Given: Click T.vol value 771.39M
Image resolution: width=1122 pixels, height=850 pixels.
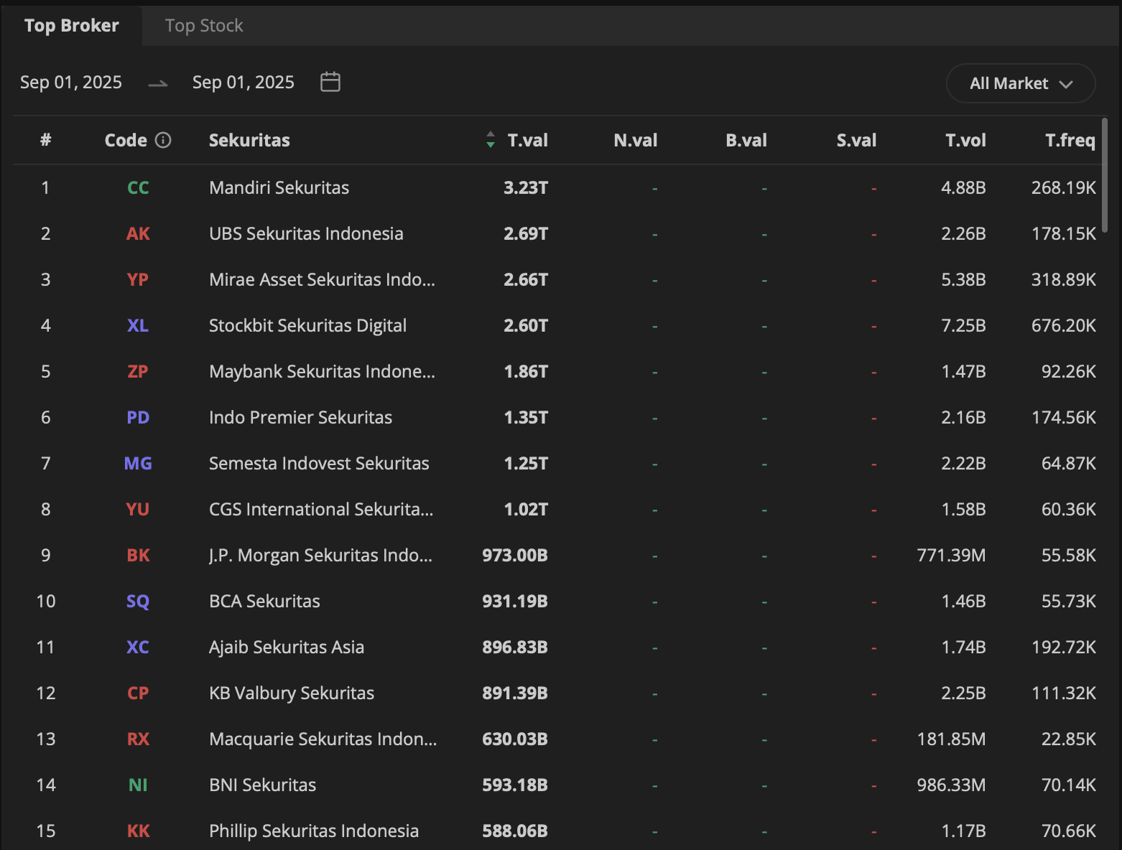Looking at the screenshot, I should click(951, 556).
